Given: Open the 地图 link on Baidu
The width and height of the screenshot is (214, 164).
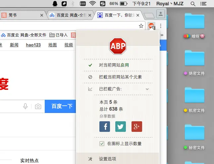Looking at the screenshot, I should [x=53, y=45].
